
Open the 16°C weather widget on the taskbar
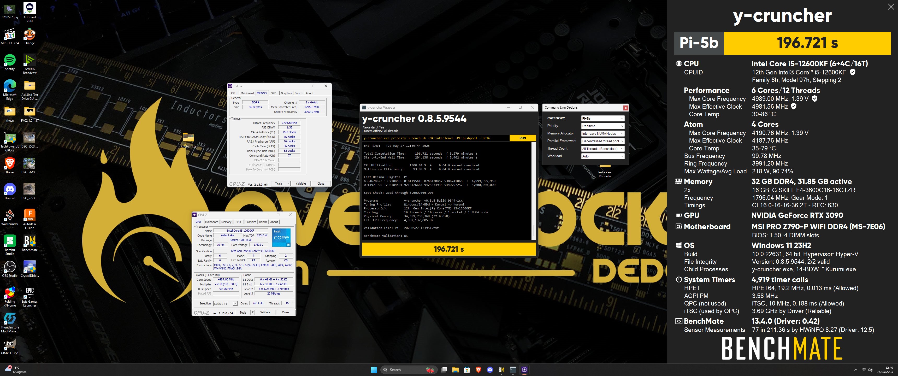(x=15, y=370)
